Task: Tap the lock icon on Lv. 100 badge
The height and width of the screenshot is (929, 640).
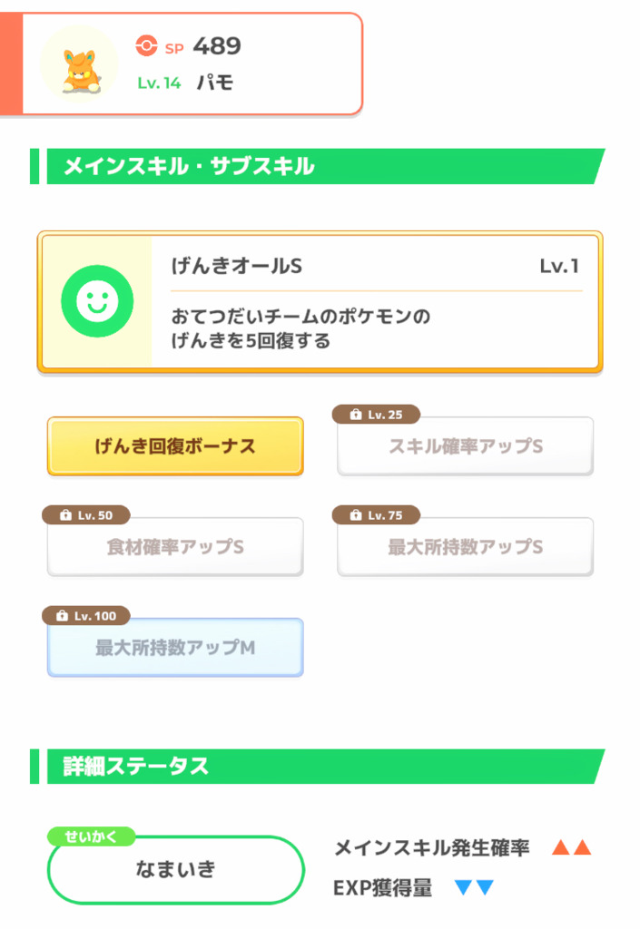Action: (62, 616)
